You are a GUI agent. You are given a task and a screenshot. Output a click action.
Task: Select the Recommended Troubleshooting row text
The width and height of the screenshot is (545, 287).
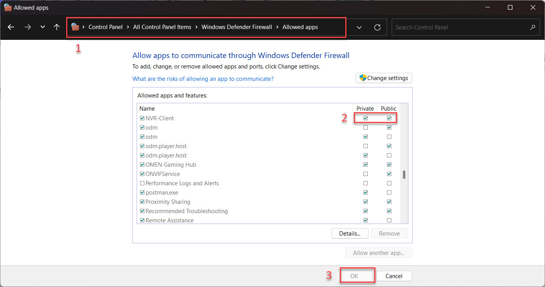click(x=187, y=211)
